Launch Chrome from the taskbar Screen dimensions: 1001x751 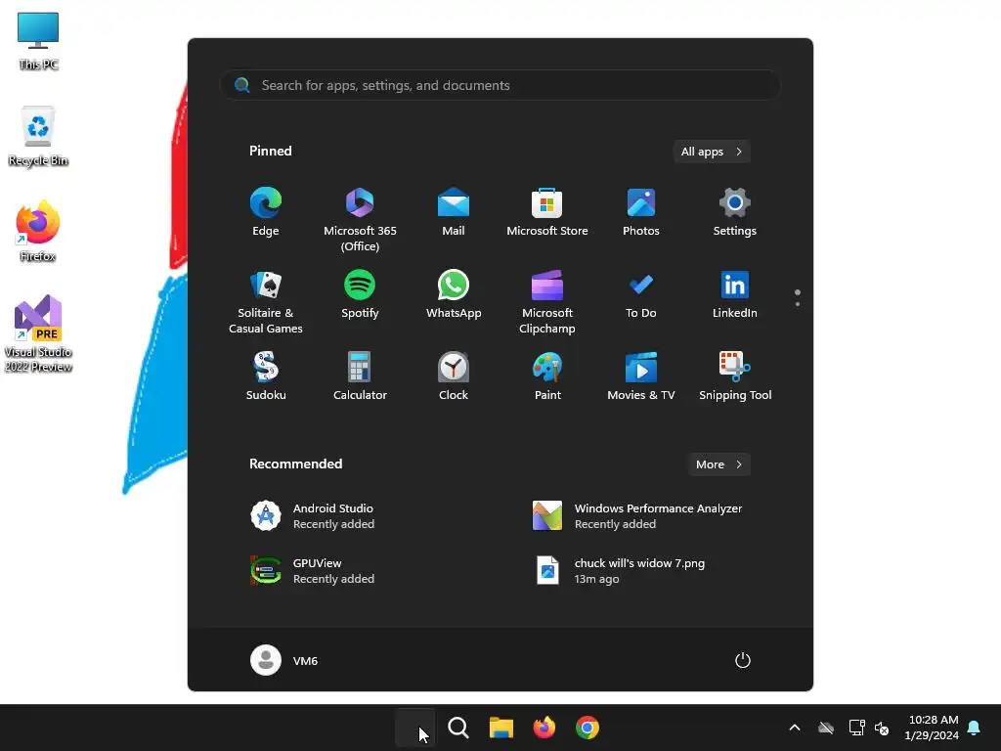[588, 728]
